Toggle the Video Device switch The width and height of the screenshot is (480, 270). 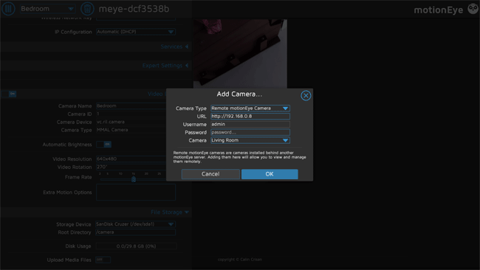pos(9,94)
